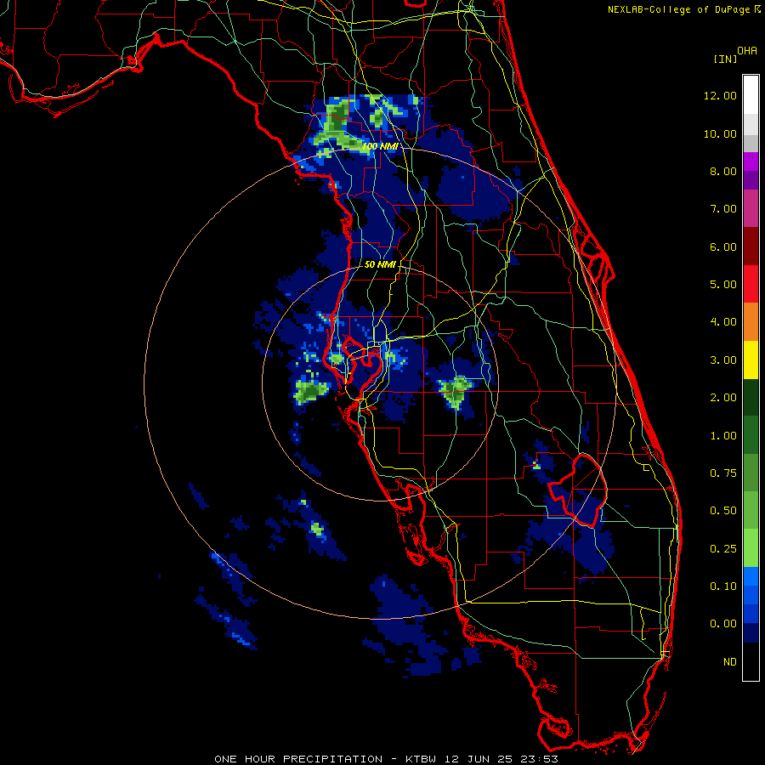
Task: Pick the yellow swatch in the color scale
Action: tap(751, 360)
